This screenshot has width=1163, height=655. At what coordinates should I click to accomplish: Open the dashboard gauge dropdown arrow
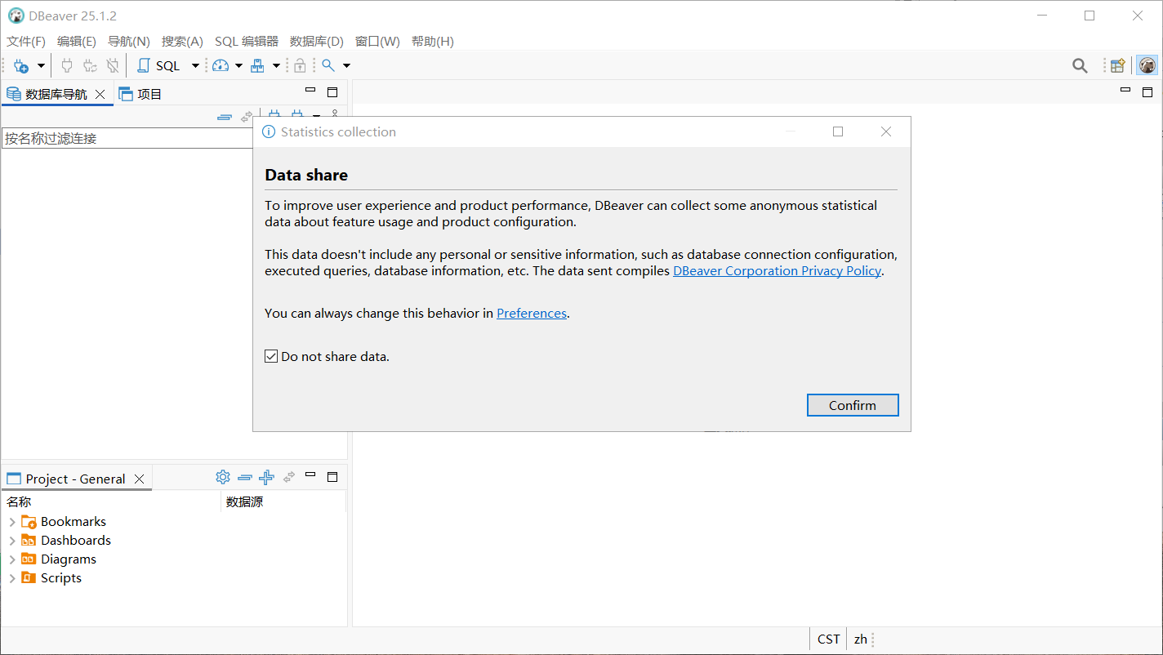pos(238,65)
